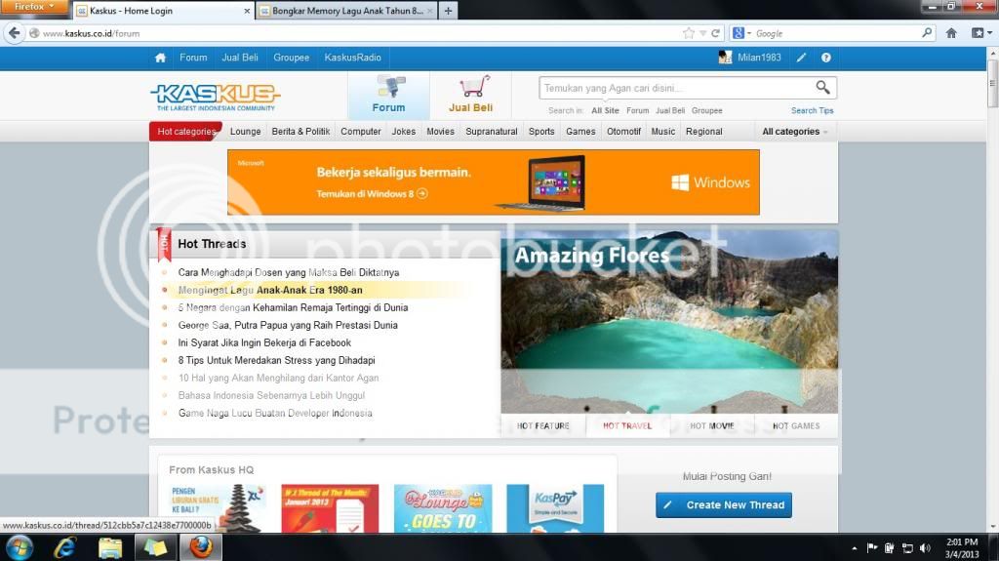Viewport: 999px width, 561px height.
Task: Focus the Kaskus search input field
Action: pyautogui.click(x=677, y=88)
